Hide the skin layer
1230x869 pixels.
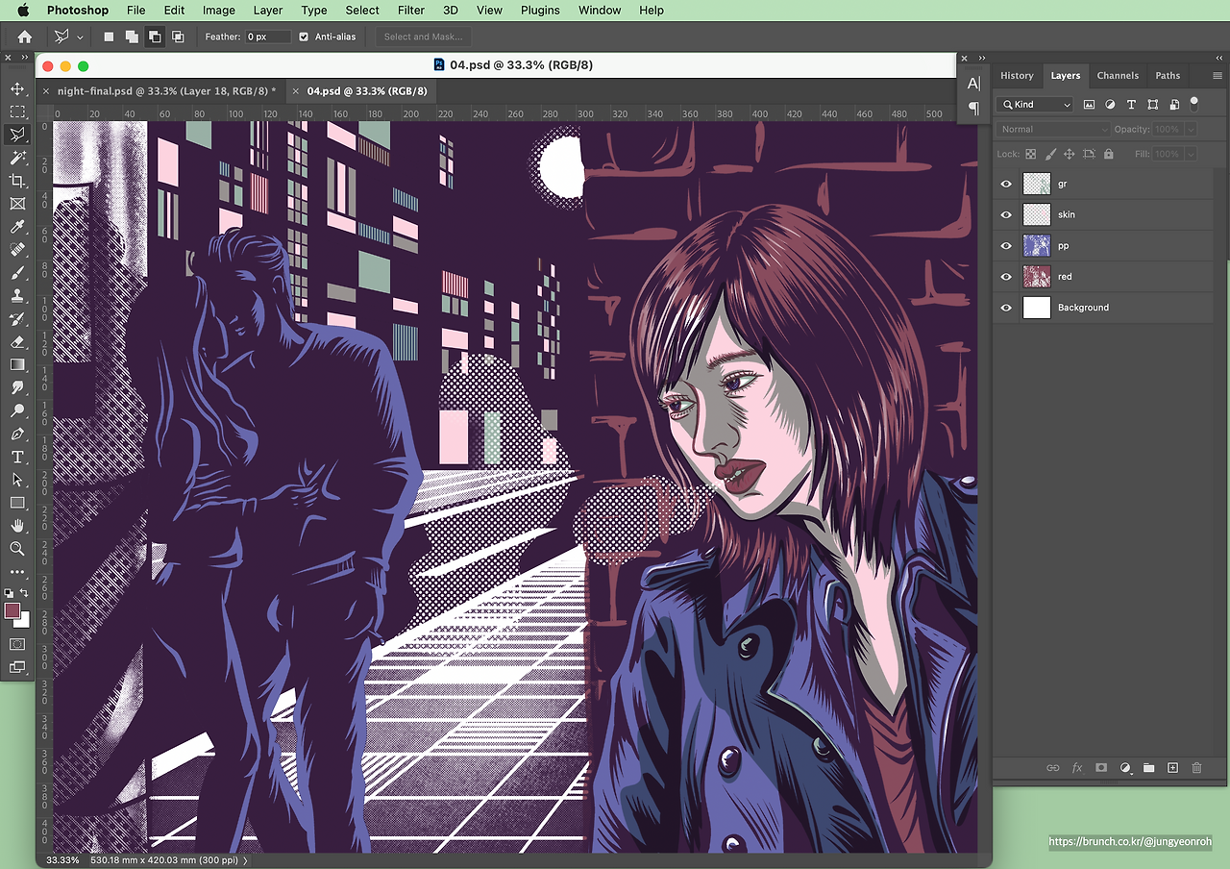tap(1006, 215)
